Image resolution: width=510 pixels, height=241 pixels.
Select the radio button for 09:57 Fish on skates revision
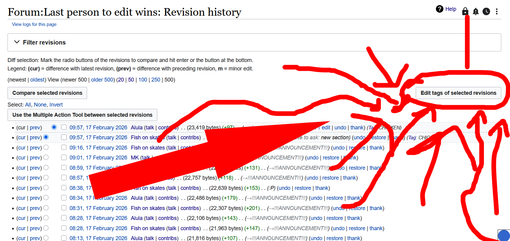point(46,137)
